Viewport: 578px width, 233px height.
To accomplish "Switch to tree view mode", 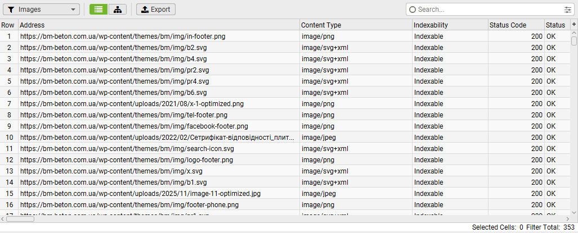I will tap(118, 10).
